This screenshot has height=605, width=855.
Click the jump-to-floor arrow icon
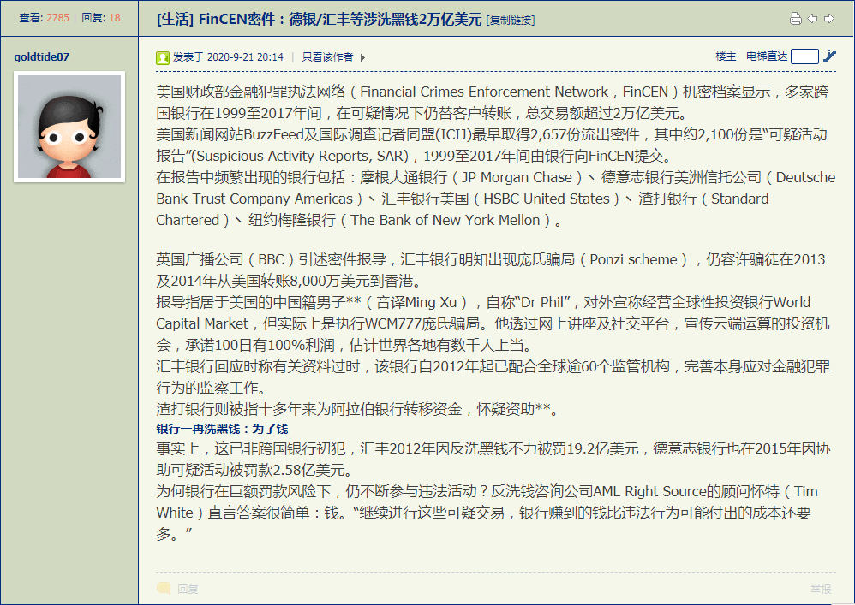829,56
